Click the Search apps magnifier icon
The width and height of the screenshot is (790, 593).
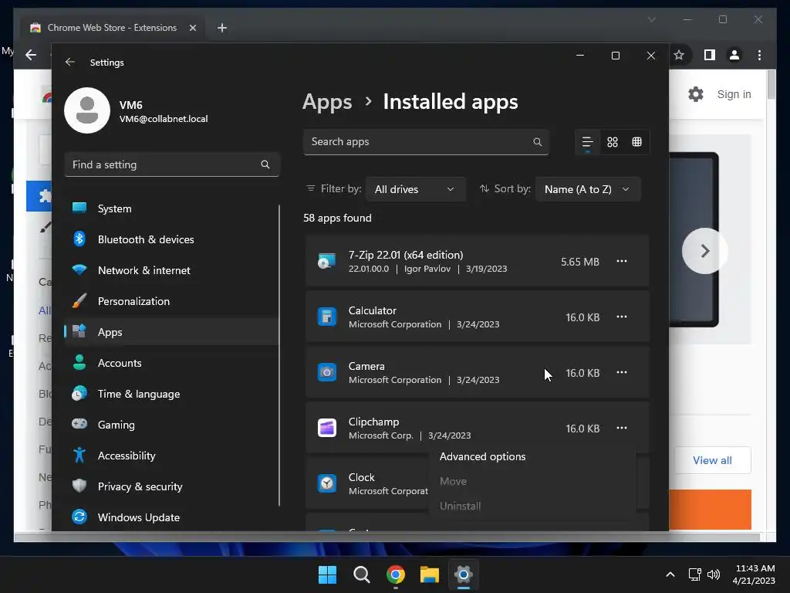[x=538, y=142]
